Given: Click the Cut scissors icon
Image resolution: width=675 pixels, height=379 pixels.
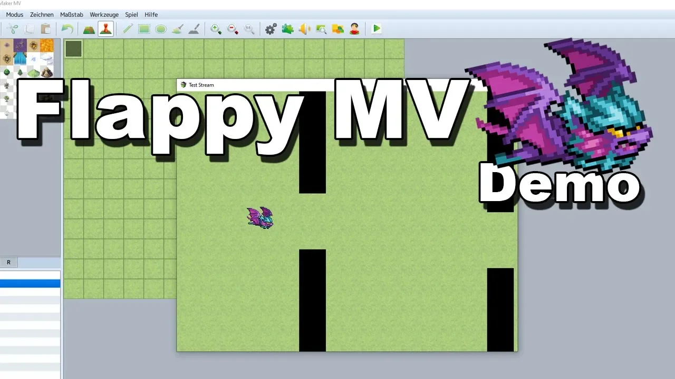Looking at the screenshot, I should [x=13, y=29].
